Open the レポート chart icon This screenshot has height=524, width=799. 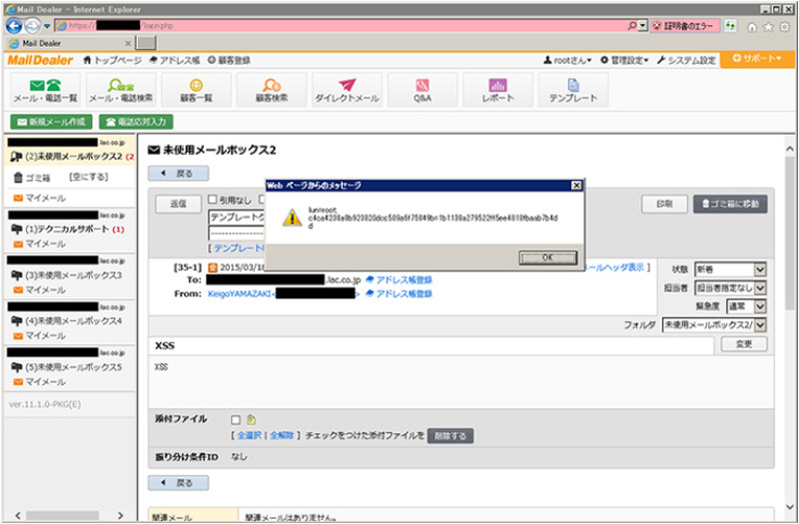point(496,90)
